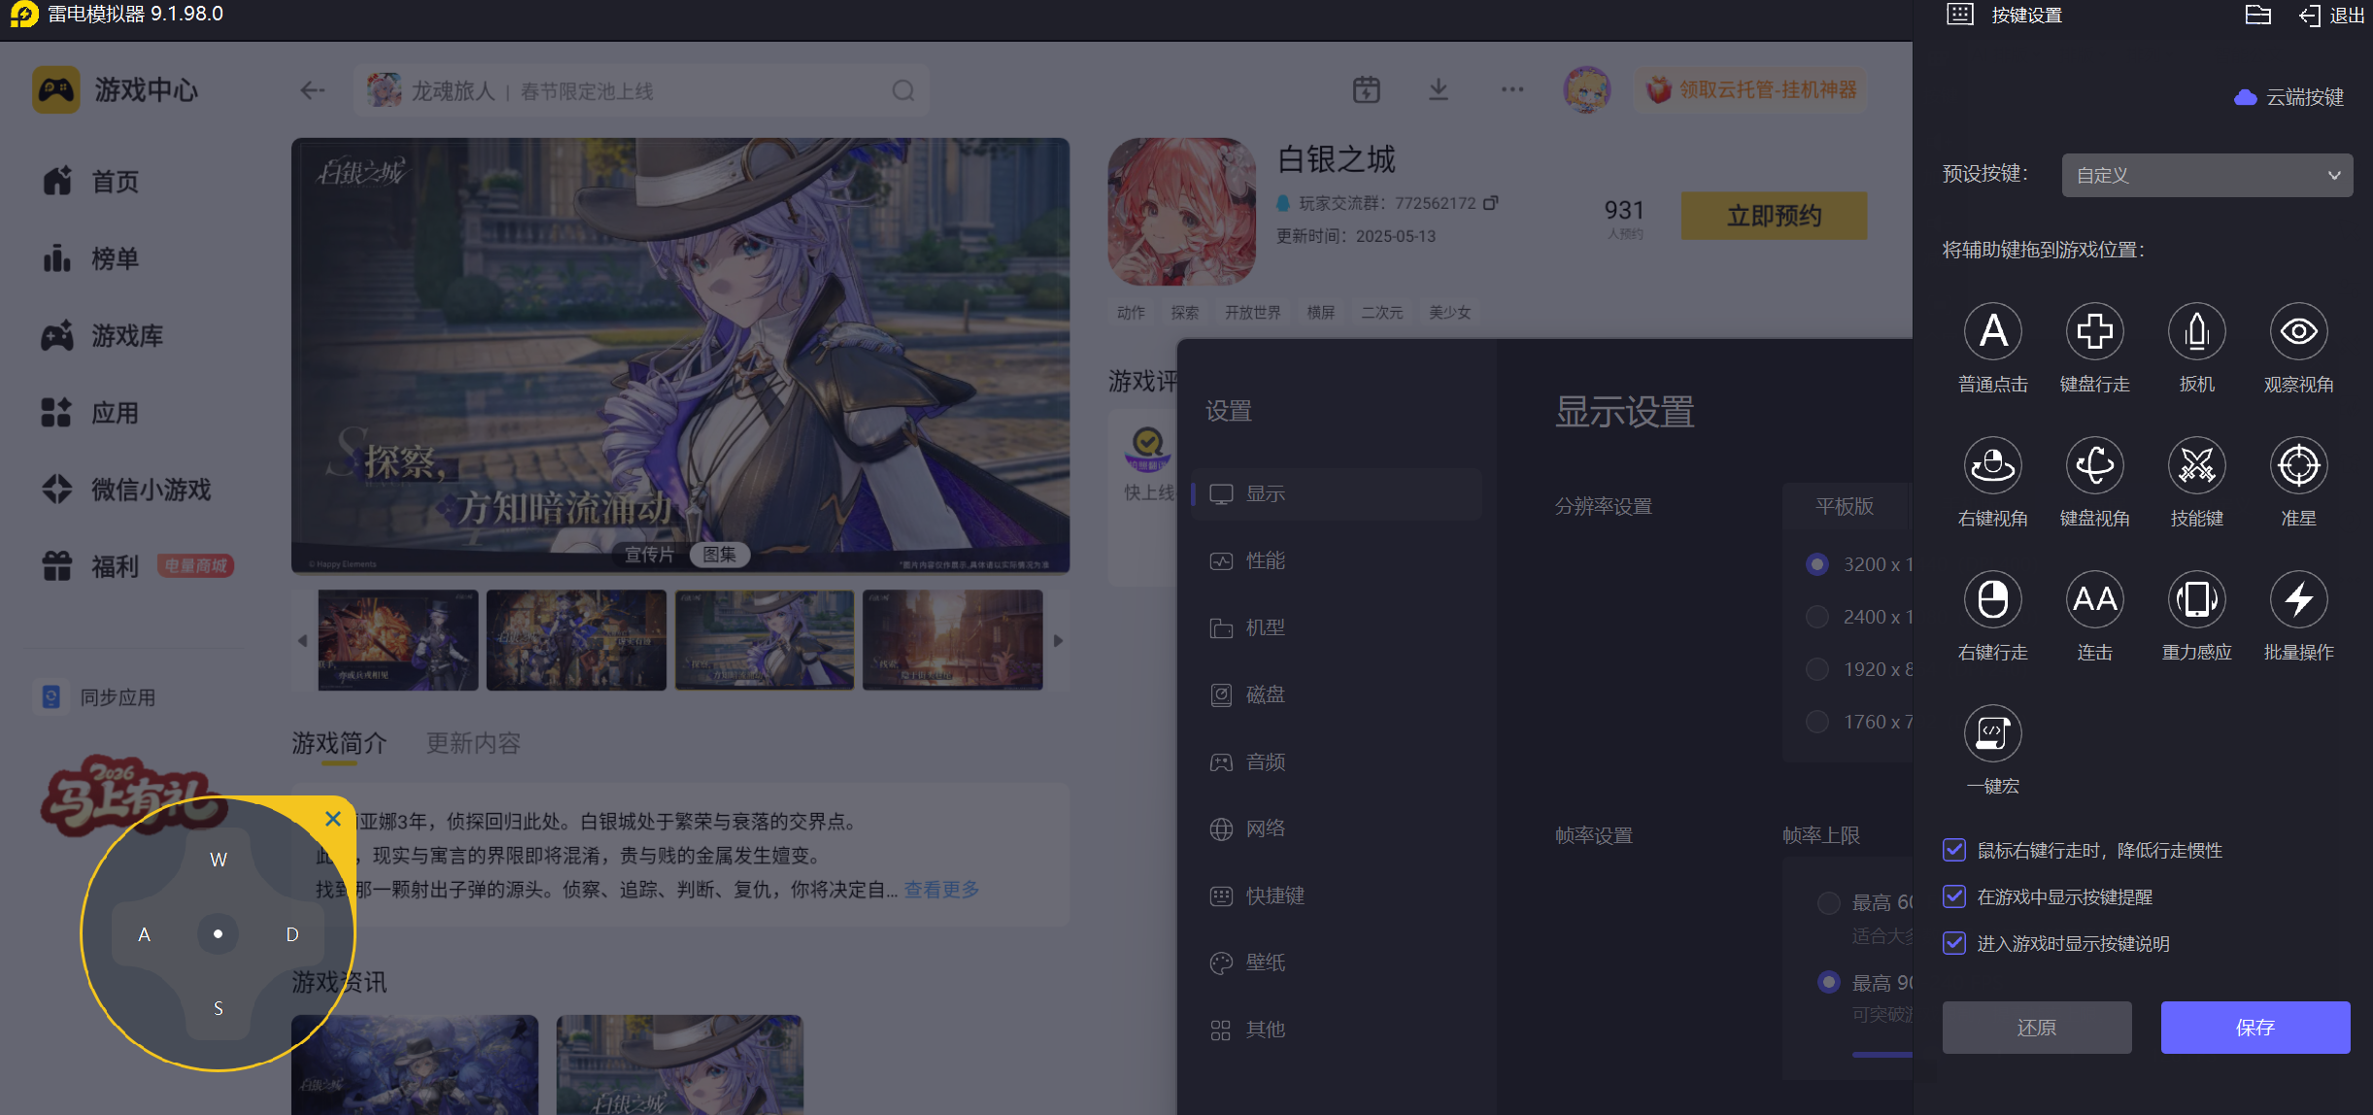The image size is (2373, 1115).
Task: Open 榜单 in sidebar
Action: pyautogui.click(x=91, y=258)
